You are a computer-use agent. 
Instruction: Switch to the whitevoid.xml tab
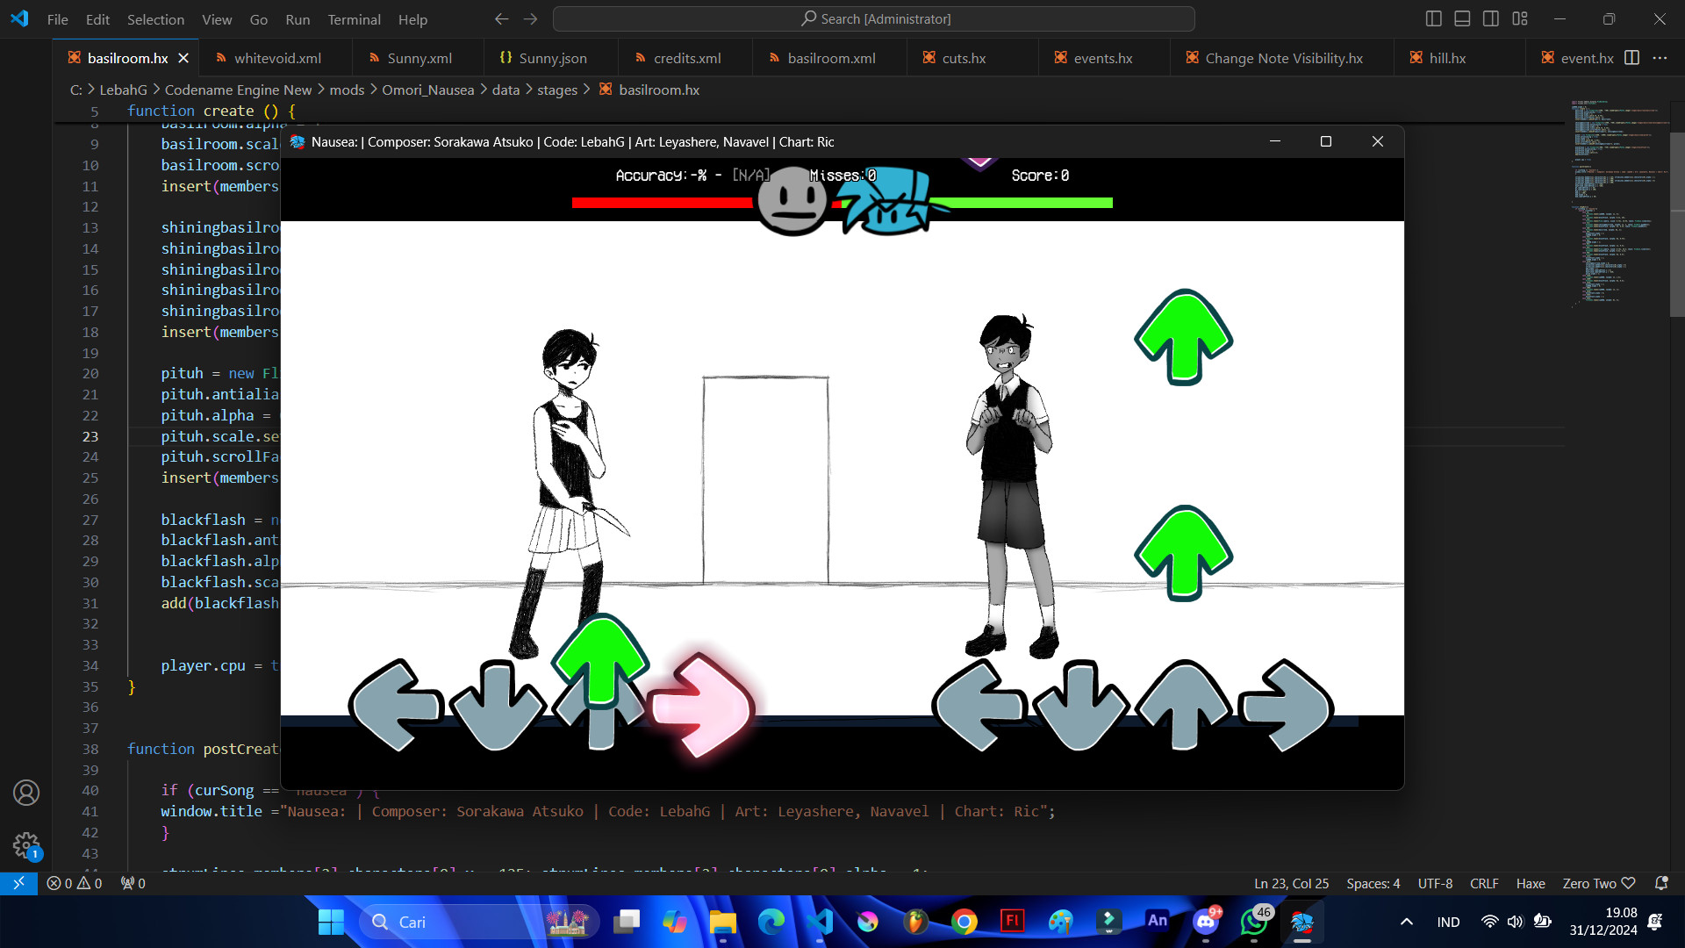[x=276, y=58]
